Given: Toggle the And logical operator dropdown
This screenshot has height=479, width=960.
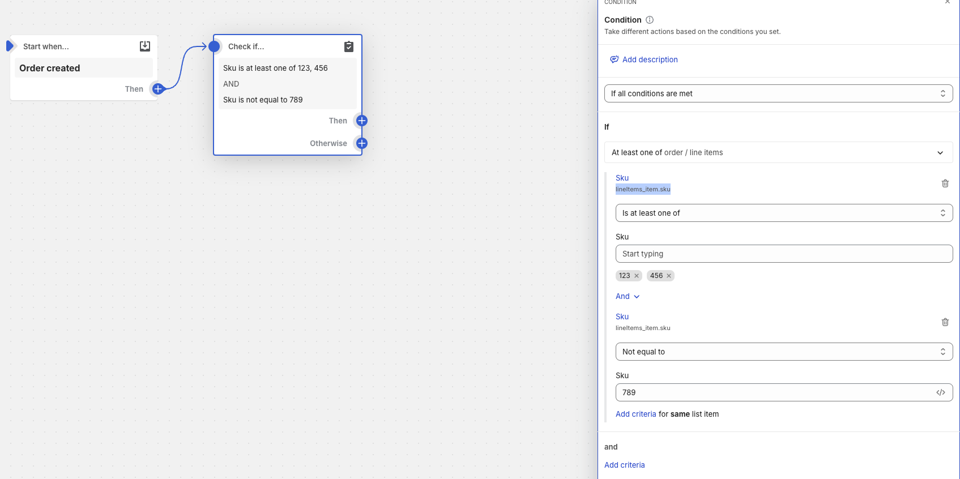Looking at the screenshot, I should (x=628, y=296).
